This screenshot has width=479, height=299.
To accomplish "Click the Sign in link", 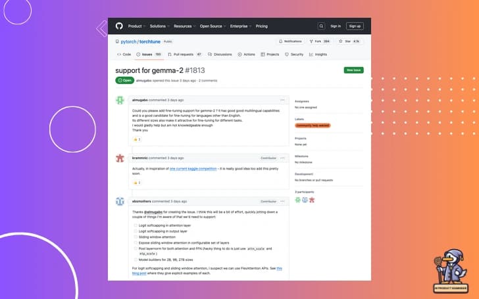I will pyautogui.click(x=336, y=26).
